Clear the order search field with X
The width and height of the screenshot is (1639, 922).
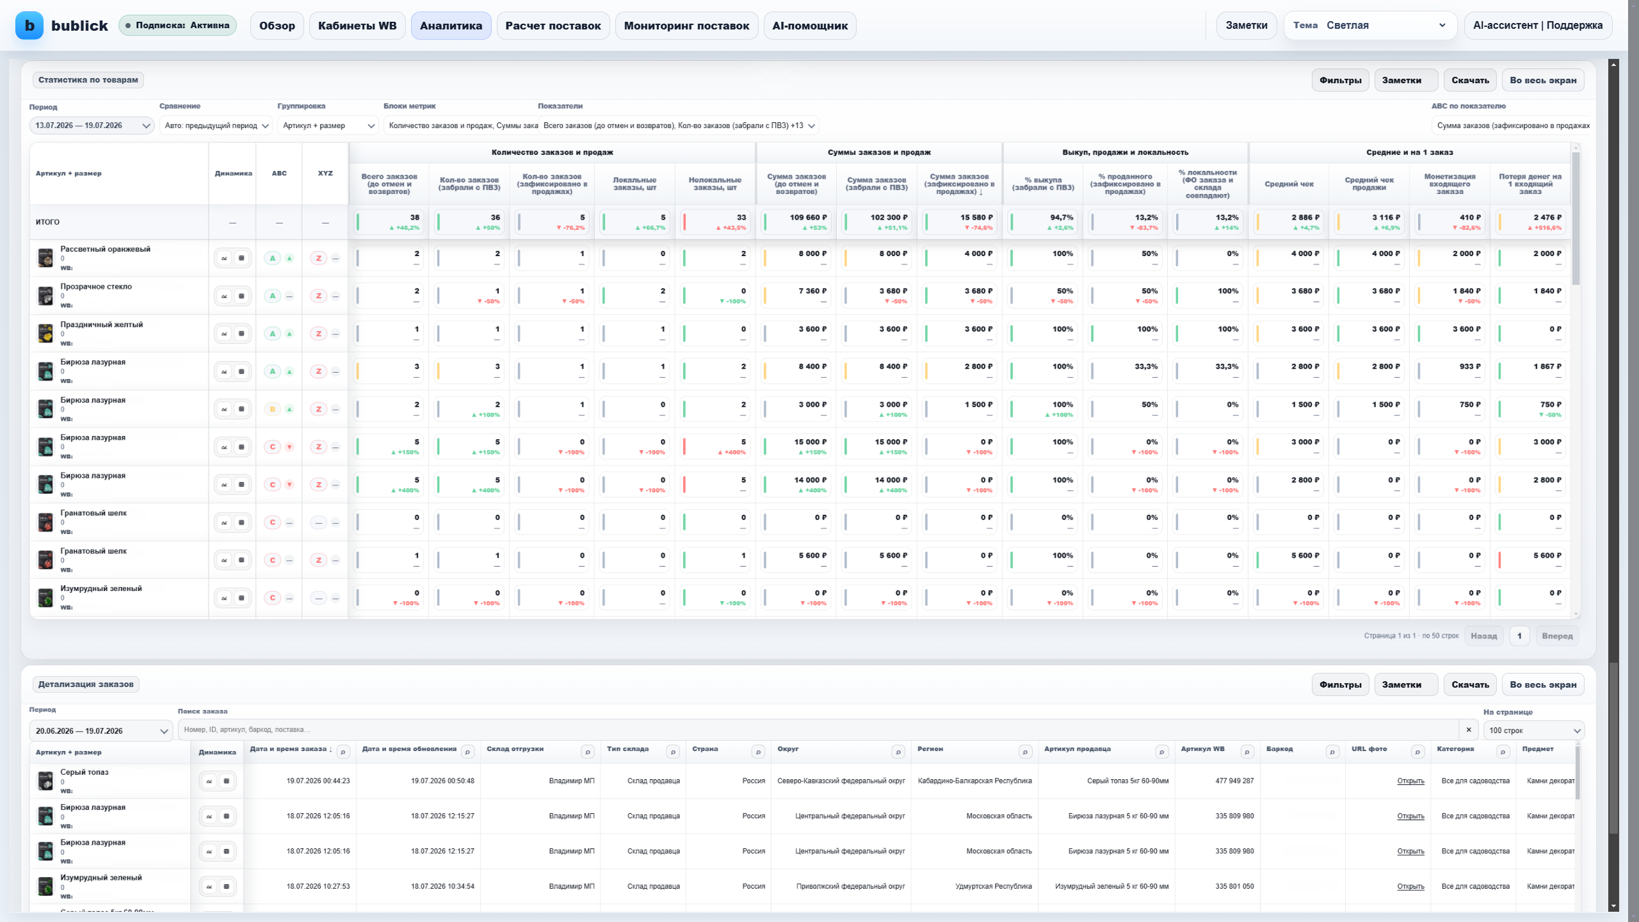[1469, 730]
